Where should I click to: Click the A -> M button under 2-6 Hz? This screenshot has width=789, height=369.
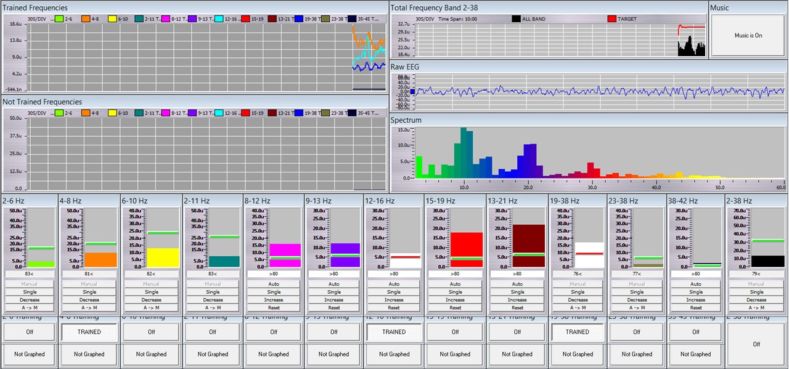tap(28, 307)
